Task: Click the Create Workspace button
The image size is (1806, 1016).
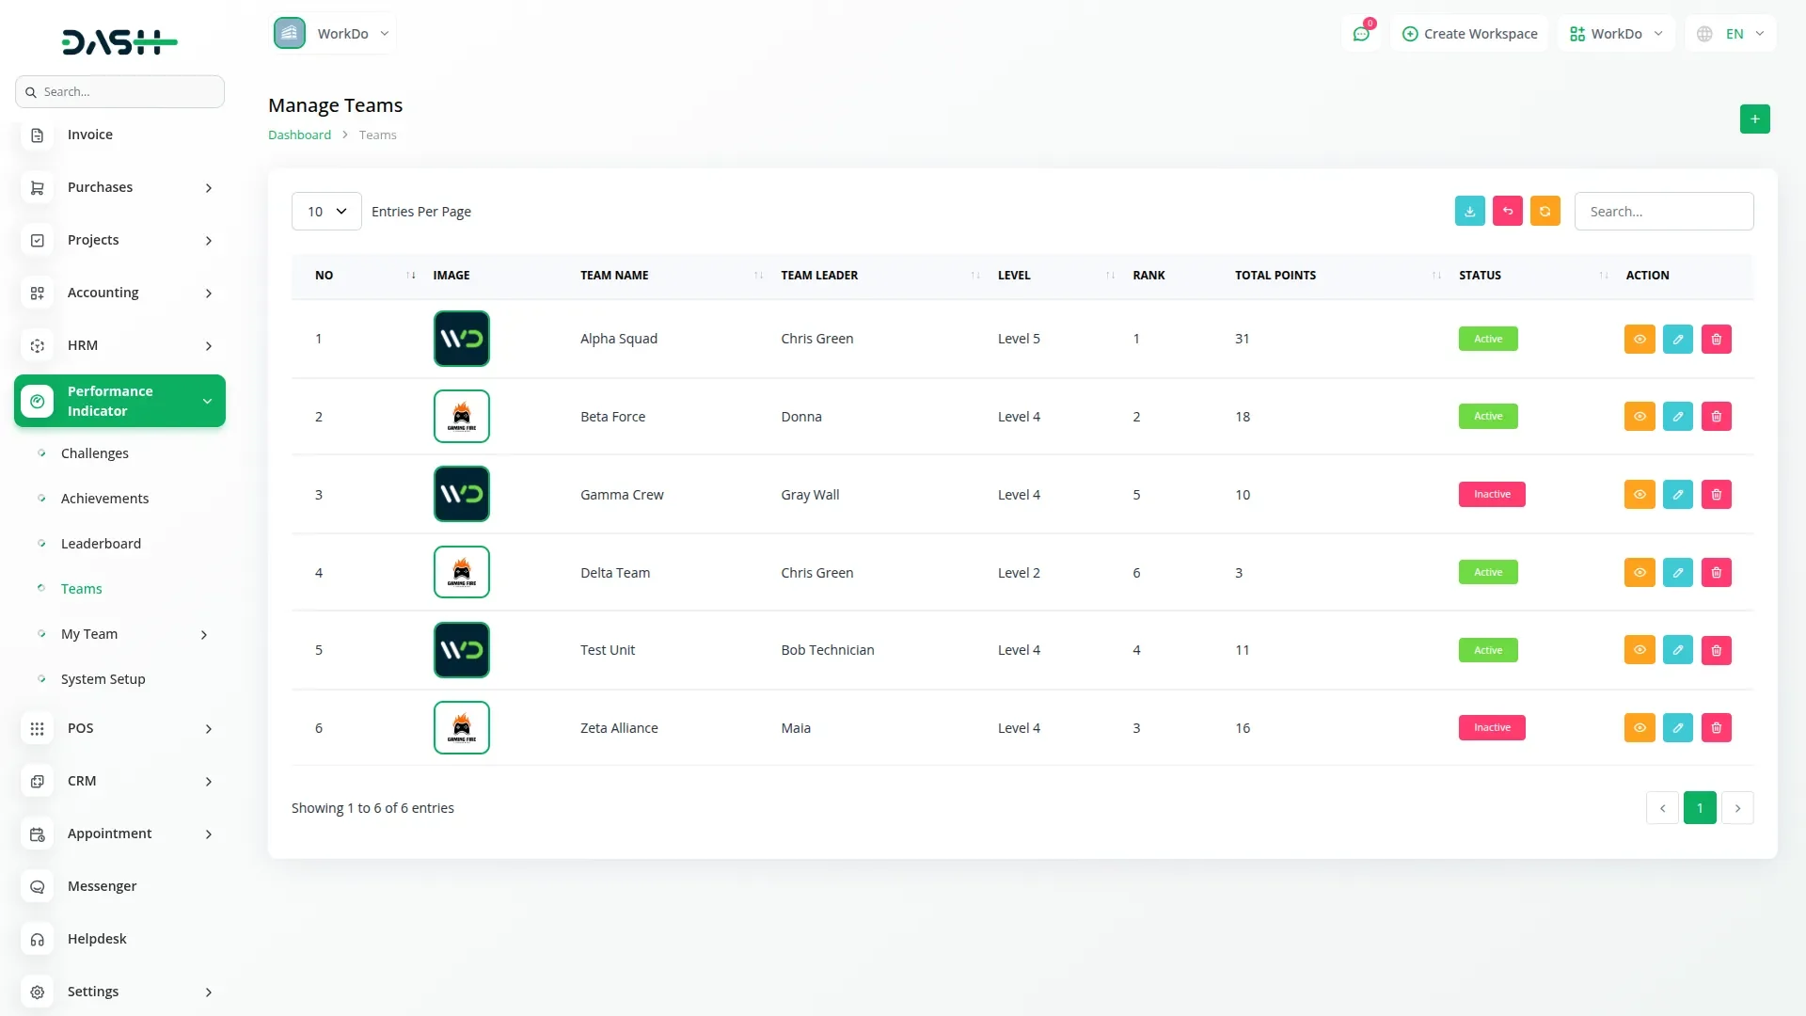Action: [1469, 34]
